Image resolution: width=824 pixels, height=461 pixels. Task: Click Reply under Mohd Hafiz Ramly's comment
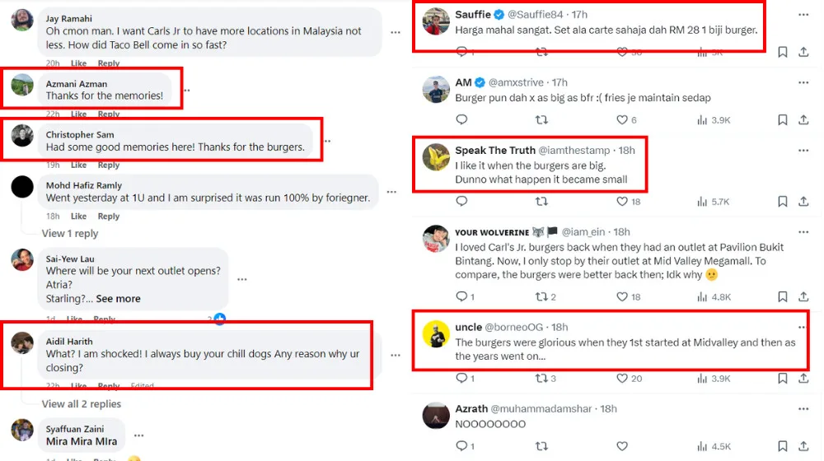point(109,217)
